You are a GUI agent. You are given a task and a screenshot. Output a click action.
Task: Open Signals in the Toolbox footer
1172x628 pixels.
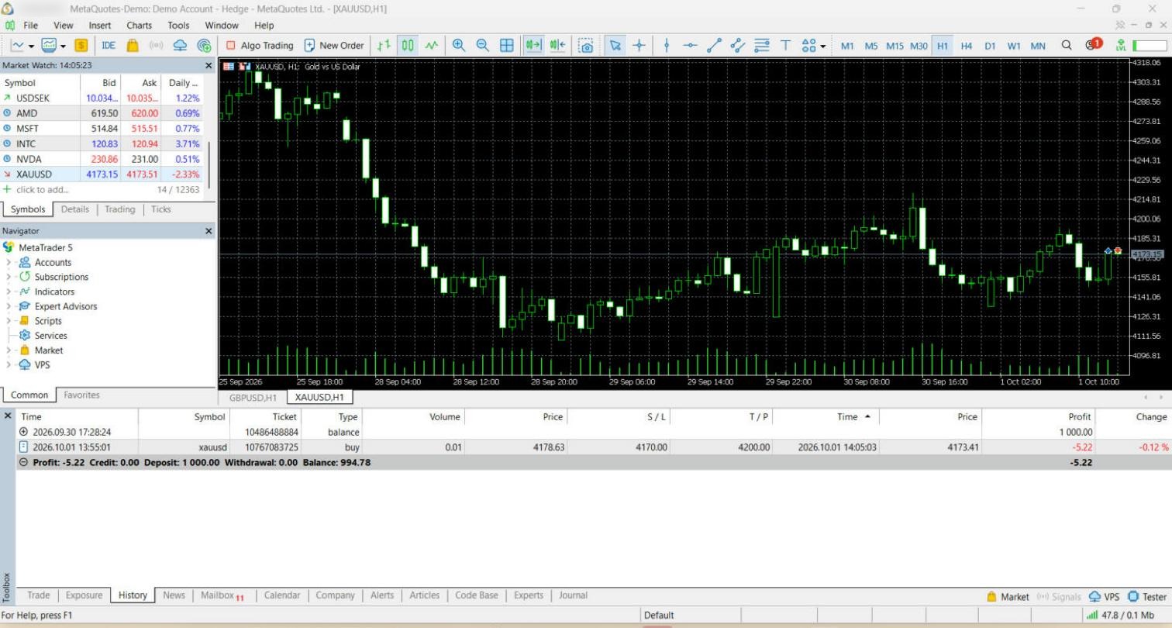(1059, 596)
